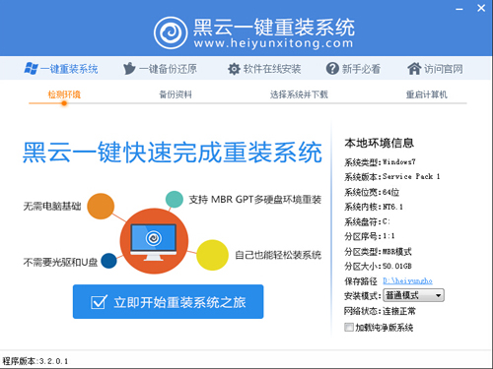Click the 分区序号: 1:1 entry

tap(370, 236)
